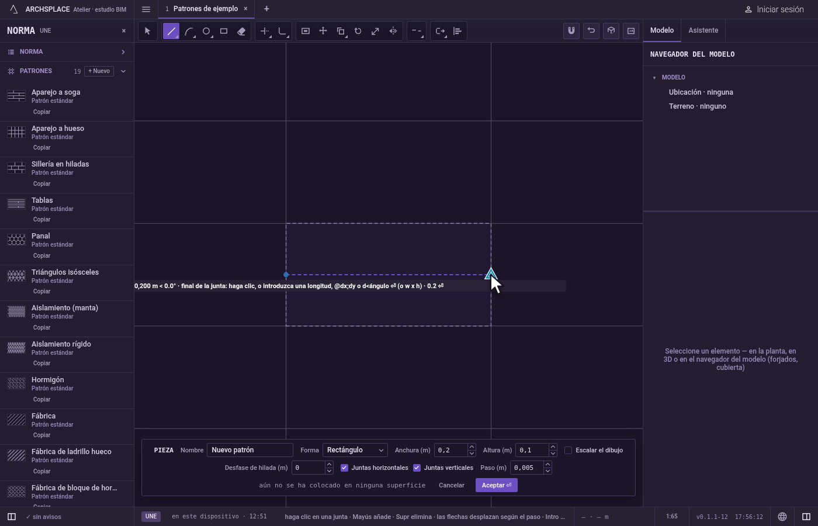
Task: Select the rotate tool
Action: [358, 31]
